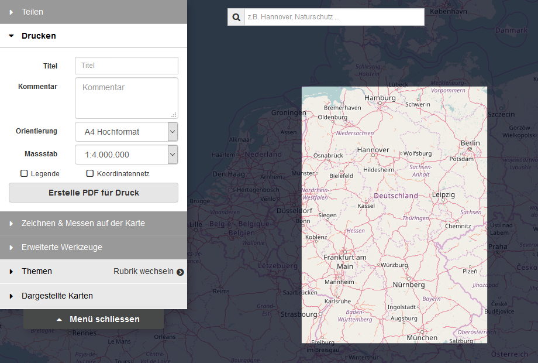538x363 pixels.
Task: Enable the Legende checkbox
Action: coord(23,173)
